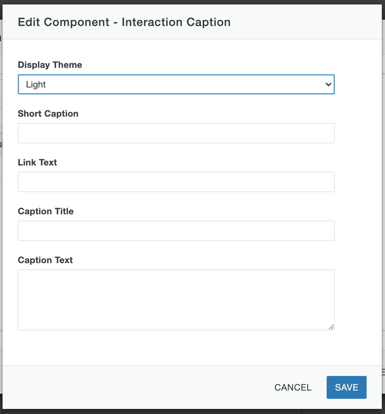Image resolution: width=385 pixels, height=414 pixels.
Task: Cancel editing the component
Action: (x=292, y=387)
